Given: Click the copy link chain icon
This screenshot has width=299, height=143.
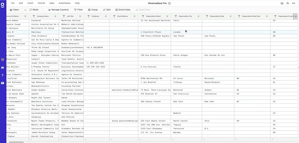Looking at the screenshot, I should [294, 3].
